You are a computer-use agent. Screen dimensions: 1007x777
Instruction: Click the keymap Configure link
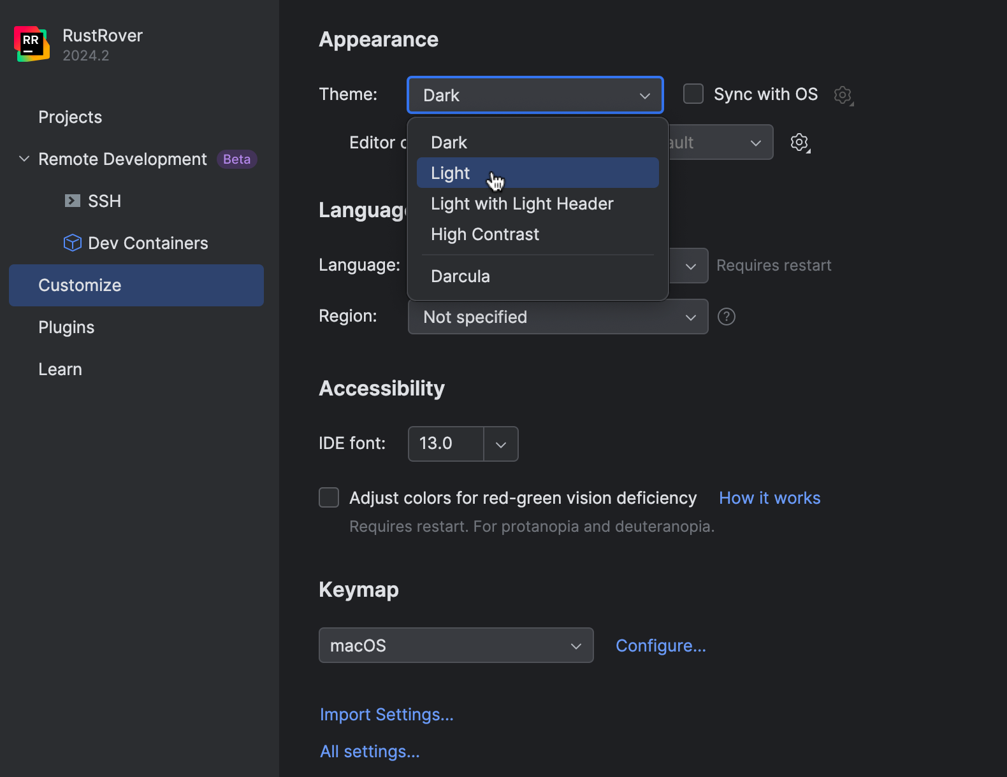660,646
